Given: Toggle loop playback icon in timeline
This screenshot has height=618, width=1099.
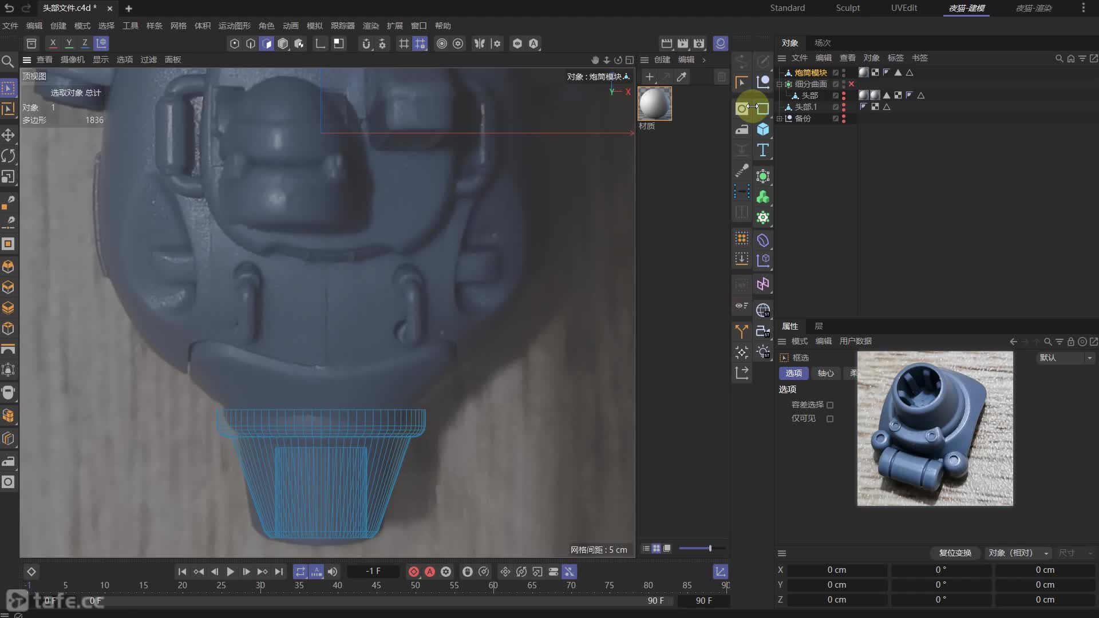Looking at the screenshot, I should click(x=301, y=572).
